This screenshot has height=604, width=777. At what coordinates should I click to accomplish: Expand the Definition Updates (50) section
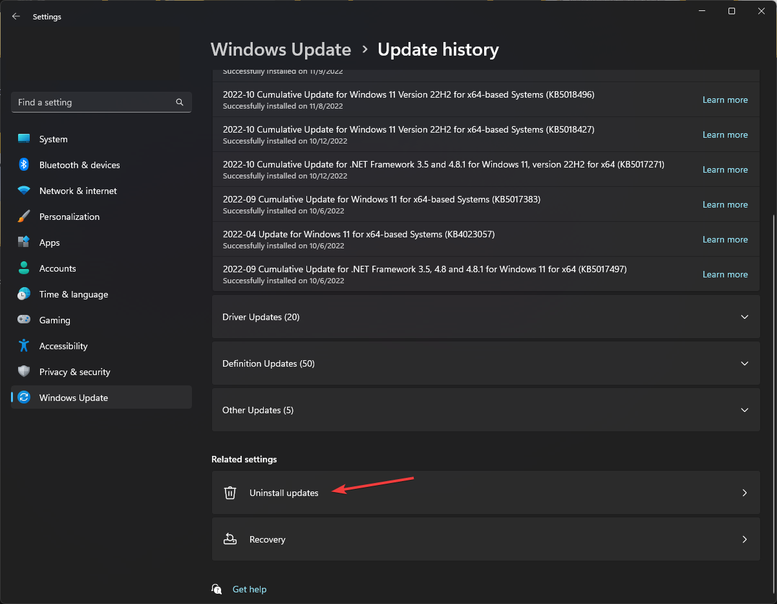[485, 363]
